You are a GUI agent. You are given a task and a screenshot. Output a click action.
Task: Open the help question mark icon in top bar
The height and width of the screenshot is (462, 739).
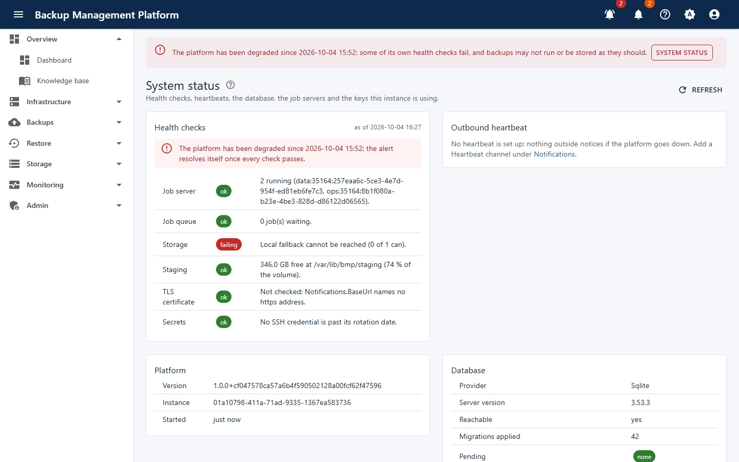pyautogui.click(x=665, y=14)
